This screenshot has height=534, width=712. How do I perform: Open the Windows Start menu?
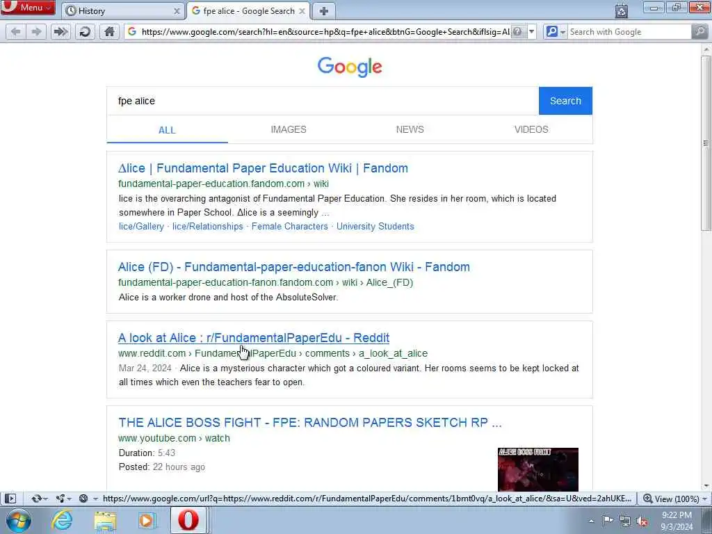point(18,520)
